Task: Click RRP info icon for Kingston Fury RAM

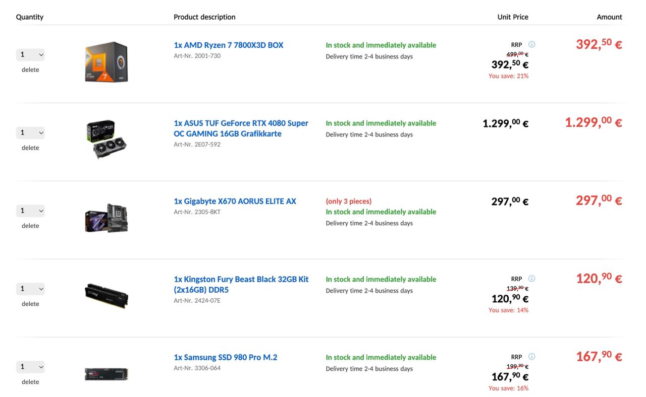Action: [531, 279]
